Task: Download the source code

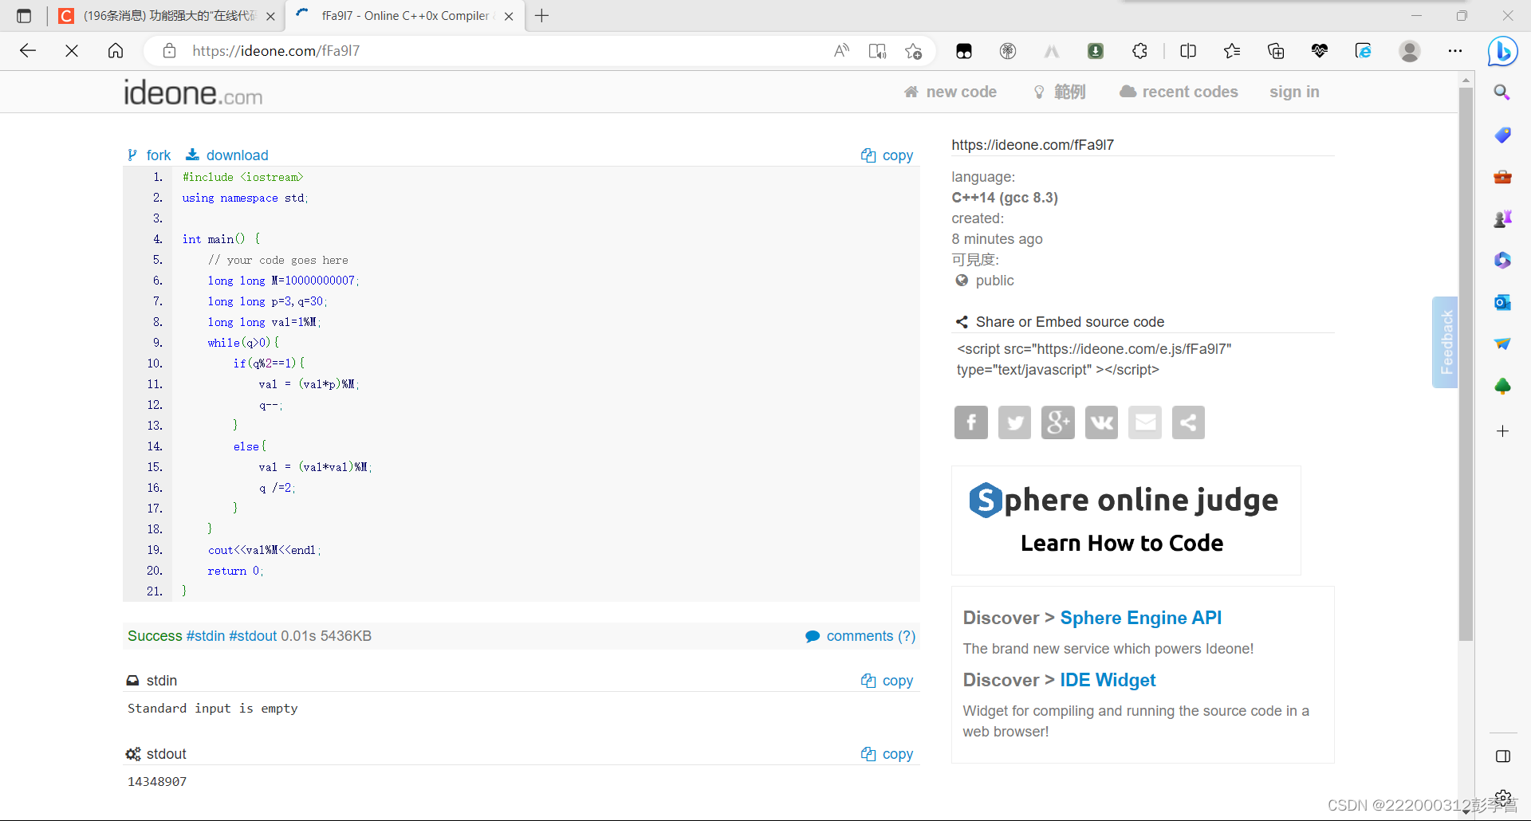Action: [x=227, y=155]
